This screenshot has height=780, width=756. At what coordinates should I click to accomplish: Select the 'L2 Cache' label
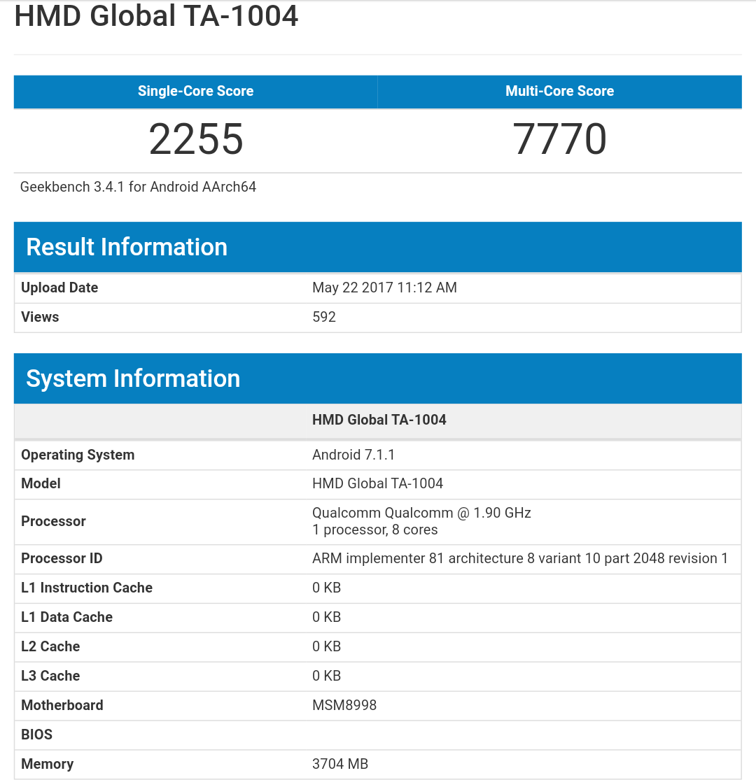click(x=50, y=646)
